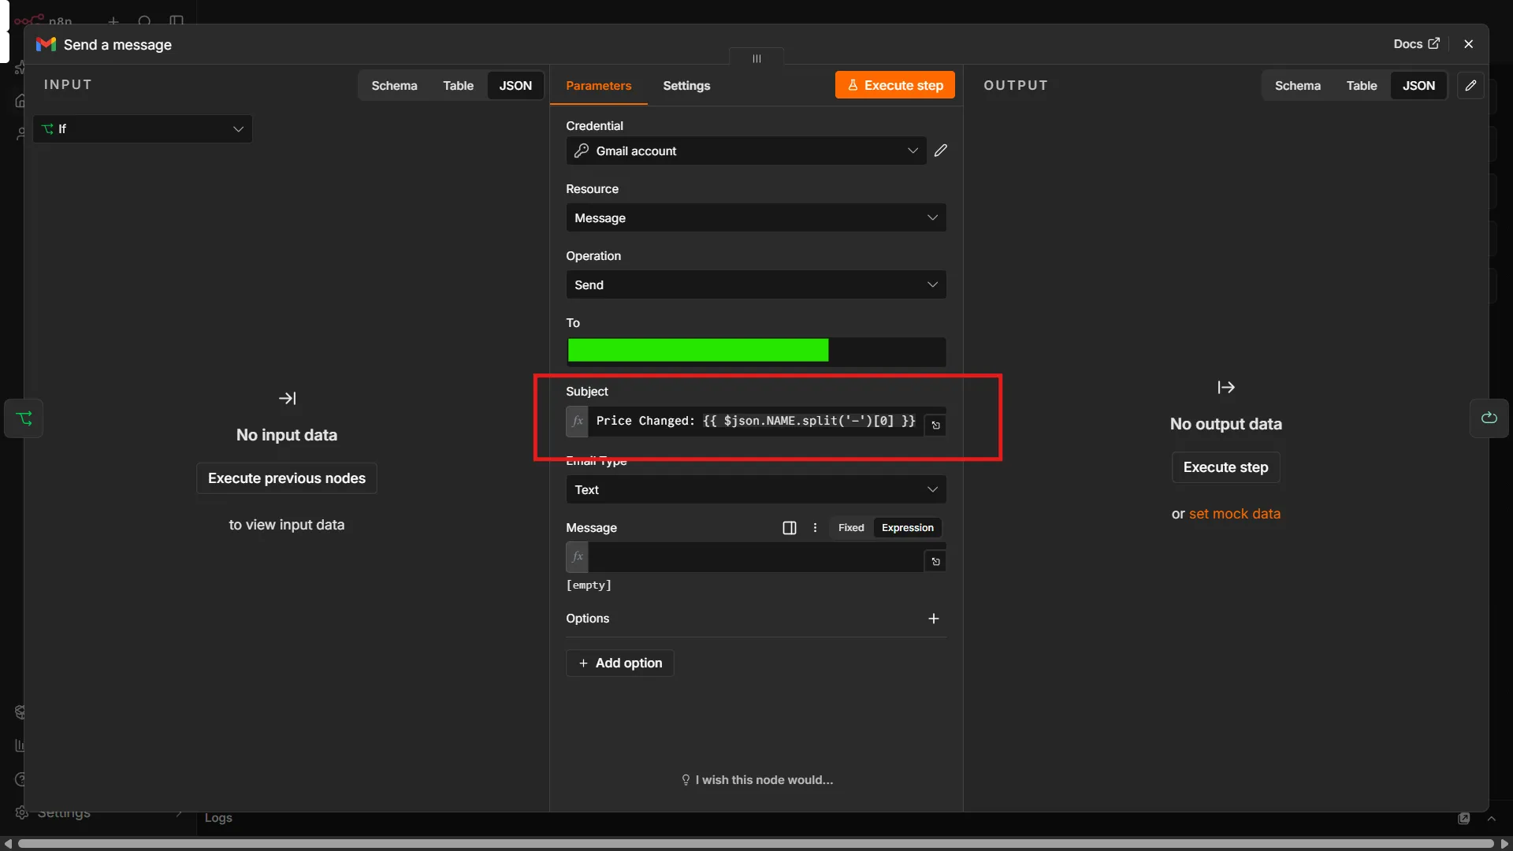Click the edit output pencil icon

tap(1470, 85)
